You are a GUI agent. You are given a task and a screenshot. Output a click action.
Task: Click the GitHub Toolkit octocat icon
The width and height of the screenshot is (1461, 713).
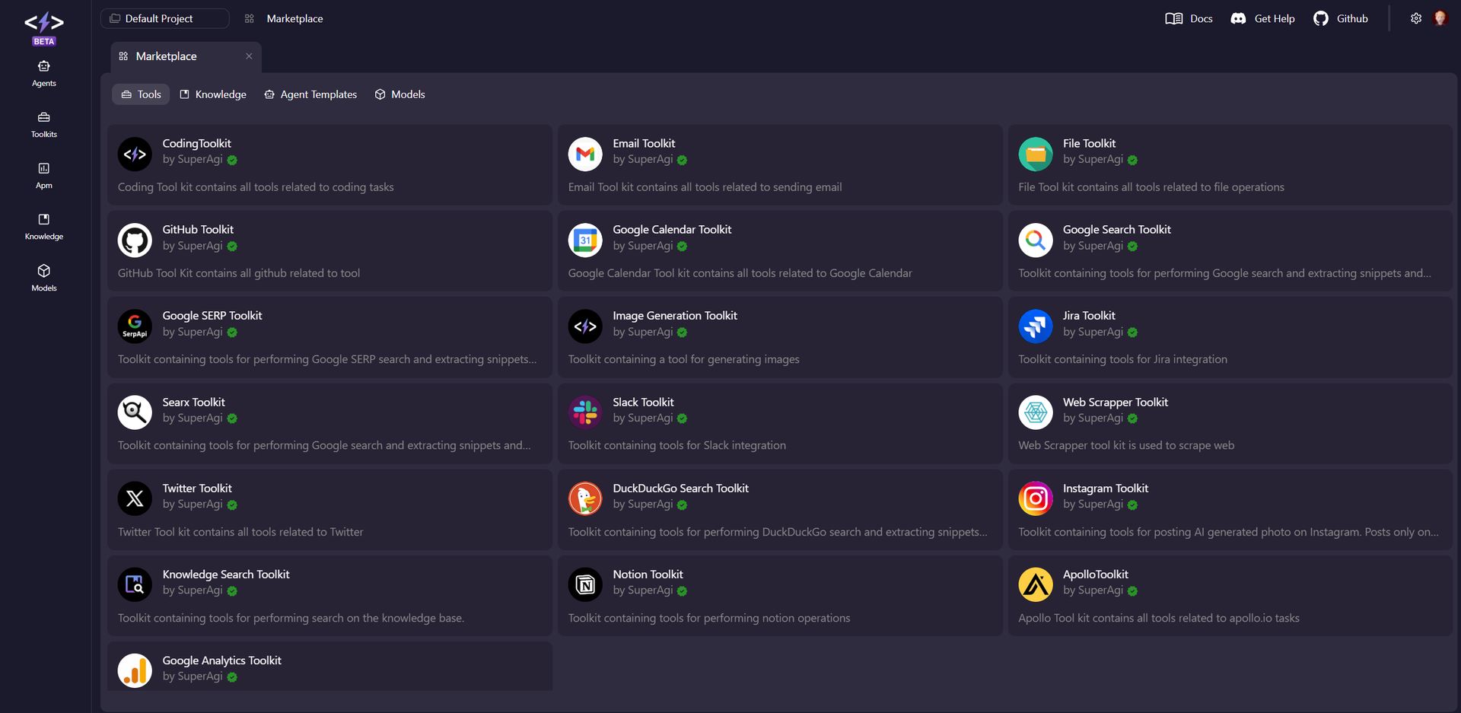pyautogui.click(x=135, y=240)
